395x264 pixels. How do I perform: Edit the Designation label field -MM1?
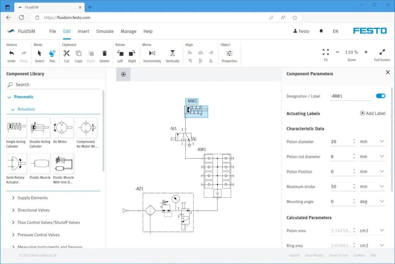[351, 96]
